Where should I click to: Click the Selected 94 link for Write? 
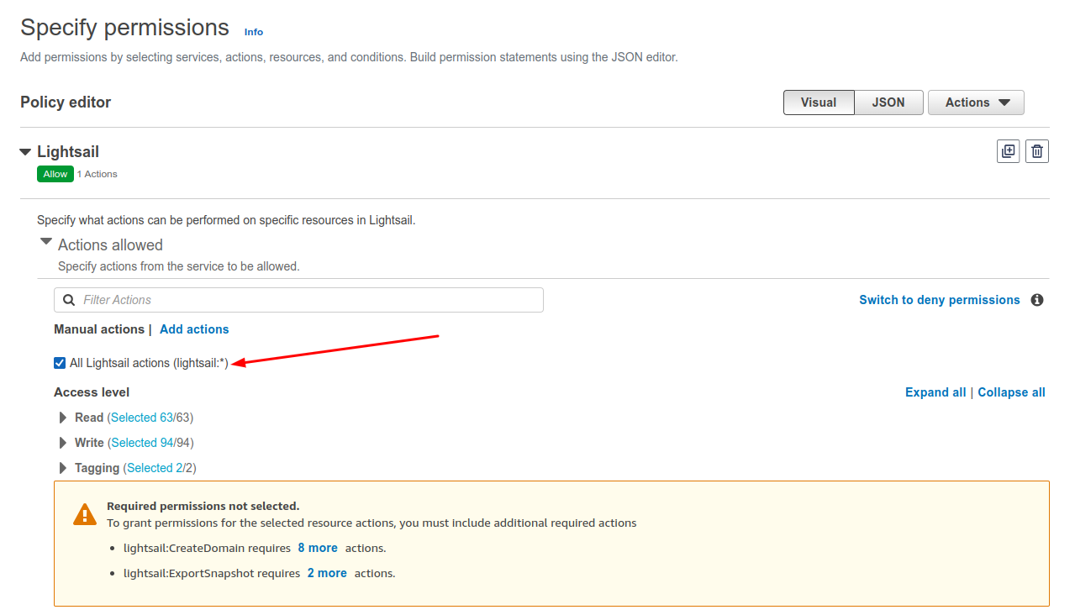pos(142,443)
